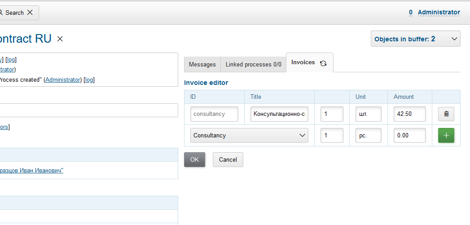Focus the Amount field showing 0.00
Viewport: 470px width, 225px height.
409,136
